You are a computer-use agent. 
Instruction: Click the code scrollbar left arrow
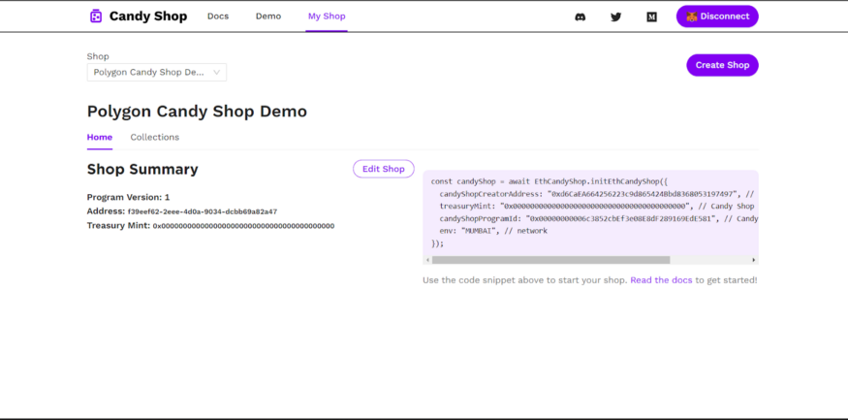427,260
